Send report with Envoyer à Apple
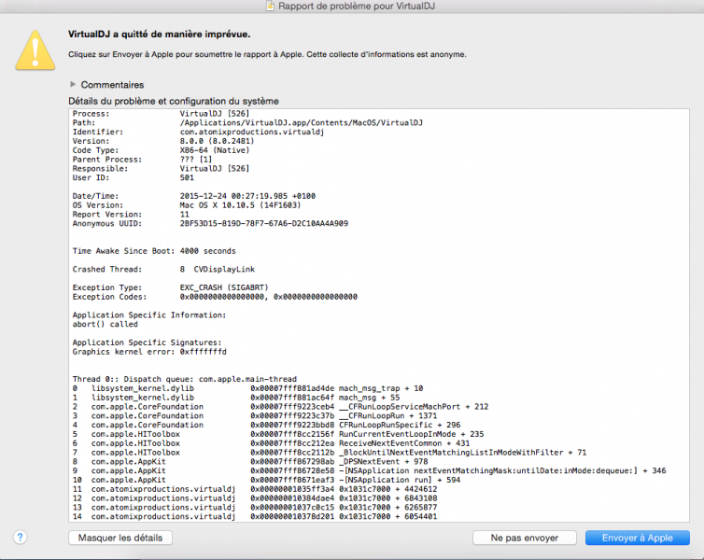The width and height of the screenshot is (704, 560). point(637,538)
